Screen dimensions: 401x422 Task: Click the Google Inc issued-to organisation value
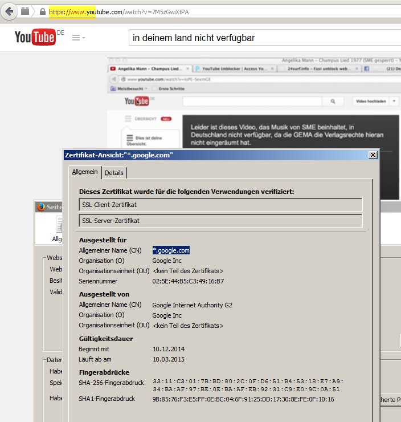pos(167,261)
